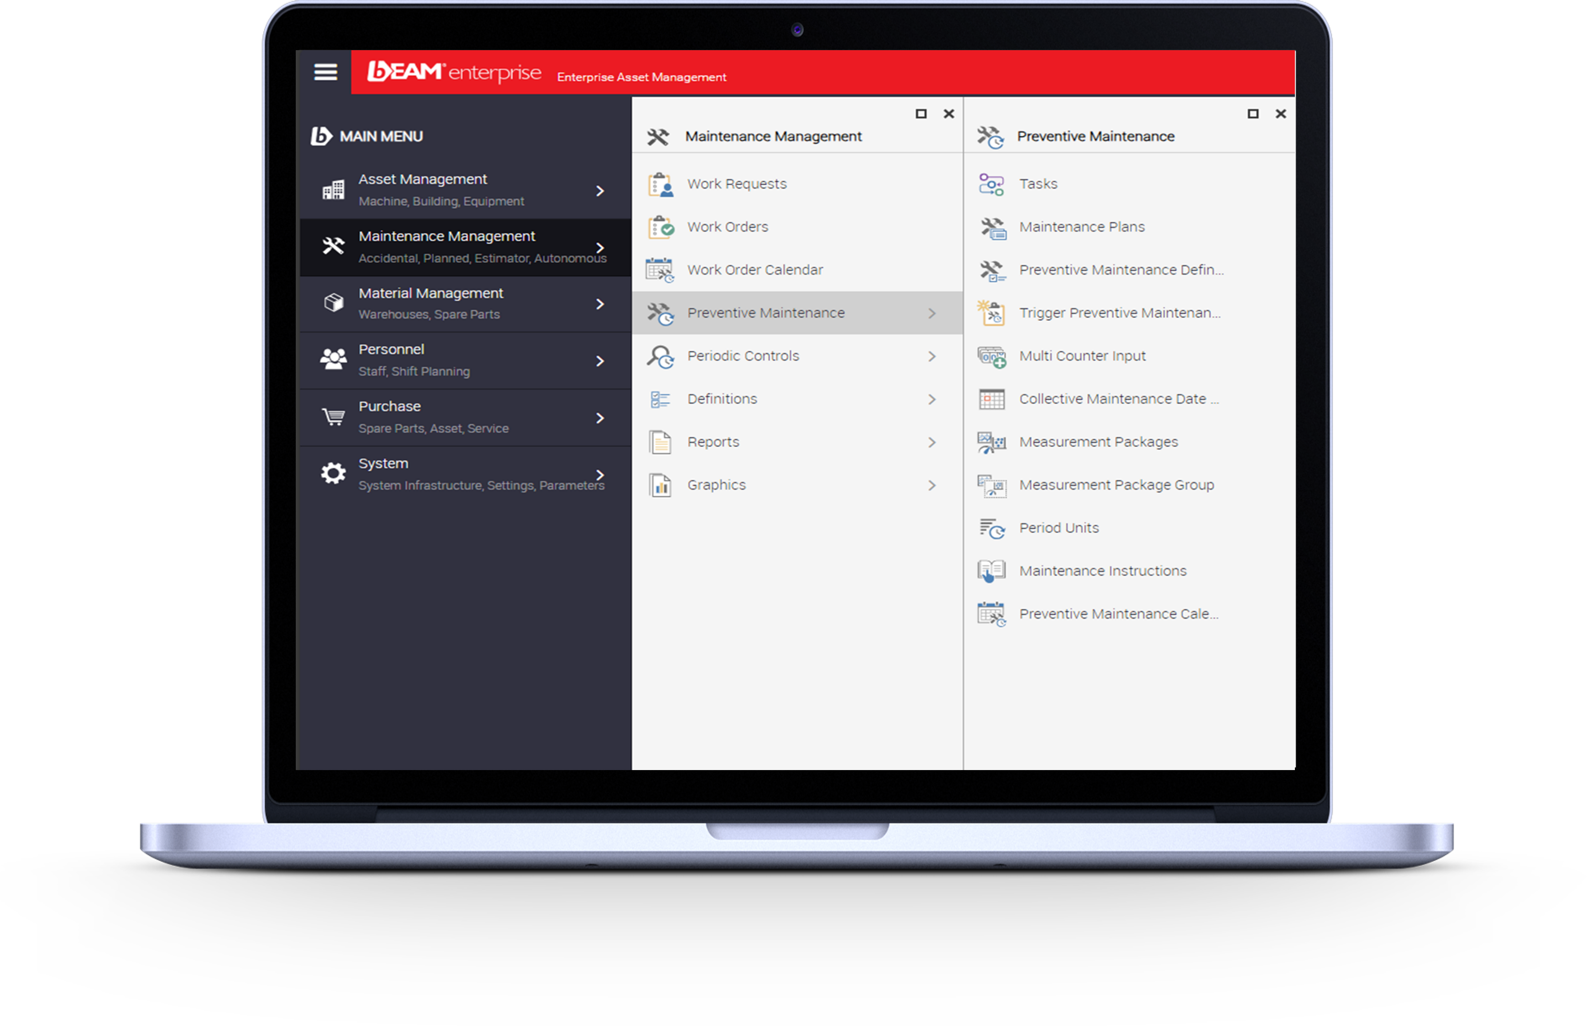Open System menu entry
1587x1026 pixels.
[465, 474]
